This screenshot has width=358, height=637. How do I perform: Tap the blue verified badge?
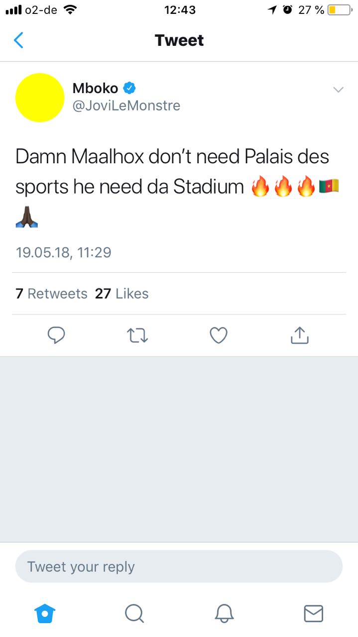click(x=129, y=88)
